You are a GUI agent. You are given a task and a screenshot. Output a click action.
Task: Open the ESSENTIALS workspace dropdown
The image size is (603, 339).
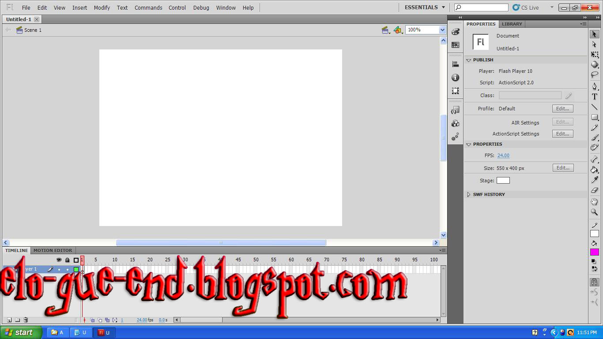coord(425,8)
